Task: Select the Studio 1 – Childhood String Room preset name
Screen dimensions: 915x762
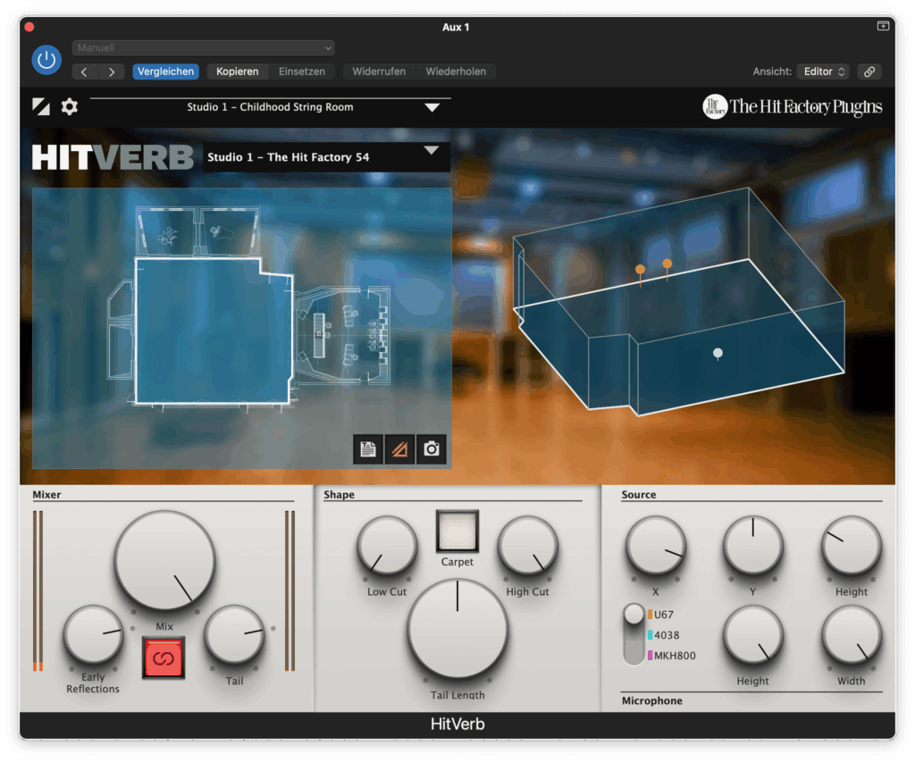Action: click(270, 107)
